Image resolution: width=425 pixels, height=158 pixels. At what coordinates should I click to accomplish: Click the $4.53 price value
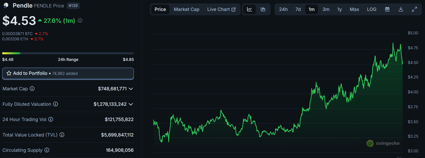(19, 21)
